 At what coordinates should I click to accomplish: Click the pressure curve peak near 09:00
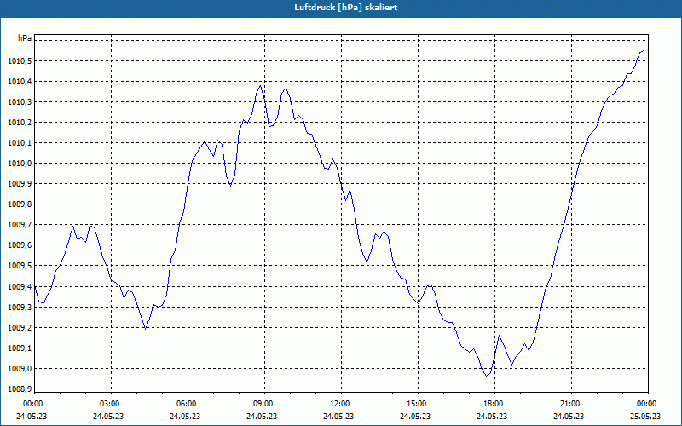[261, 86]
